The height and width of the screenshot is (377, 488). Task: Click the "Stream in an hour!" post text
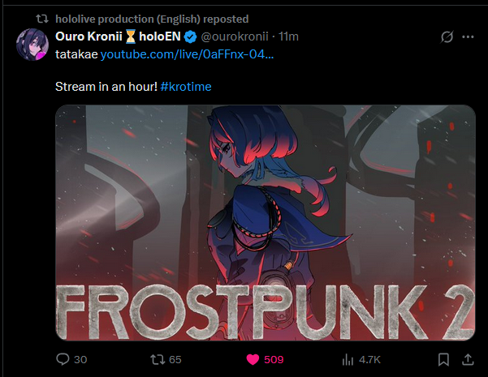click(106, 86)
